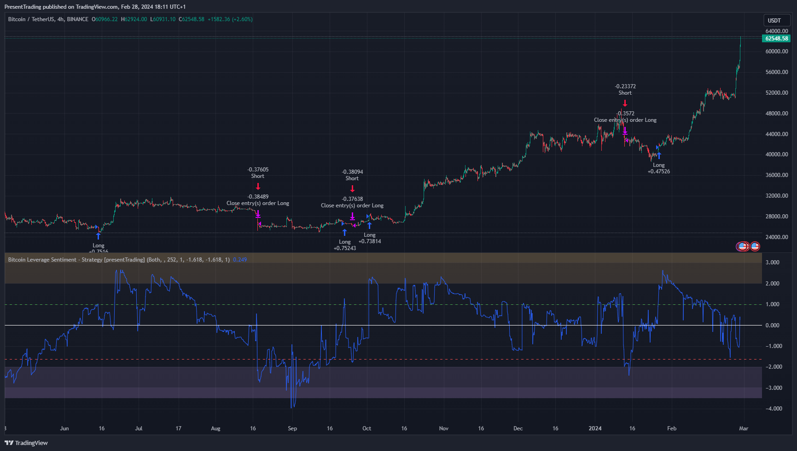The height and width of the screenshot is (451, 797).
Task: Click the change value +1582.36 (+2.60%)
Action: click(x=230, y=19)
